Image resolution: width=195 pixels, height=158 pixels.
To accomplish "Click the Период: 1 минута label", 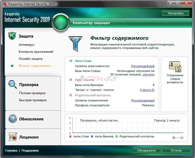I will (167, 120).
